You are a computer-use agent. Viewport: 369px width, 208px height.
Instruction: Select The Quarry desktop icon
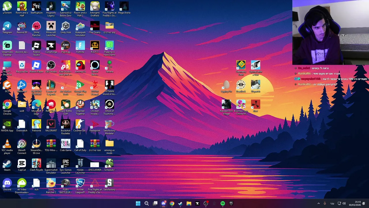[x=95, y=27]
